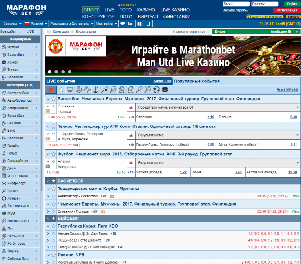Viewport: 301px width, 264px height.
Task: Bet on Словения at odds 1.15
Action: 210,117
